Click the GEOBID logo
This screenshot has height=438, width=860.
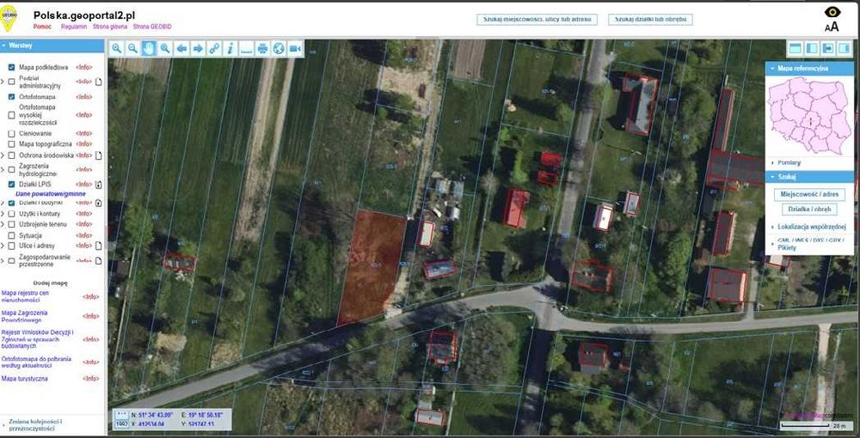click(x=9, y=19)
